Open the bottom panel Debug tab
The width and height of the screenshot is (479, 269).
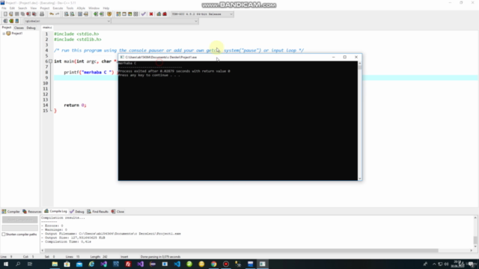click(77, 211)
